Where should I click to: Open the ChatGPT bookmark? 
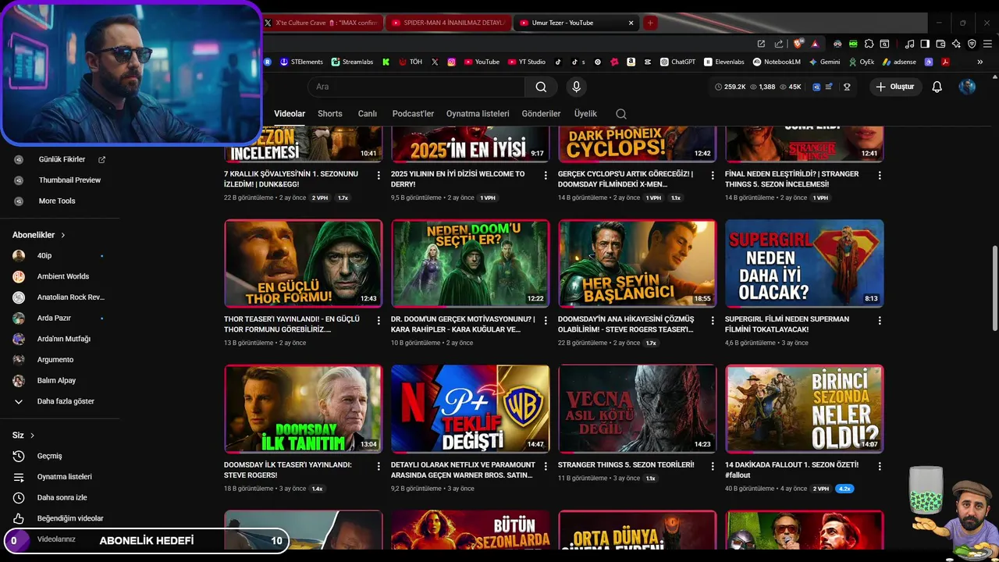677,62
